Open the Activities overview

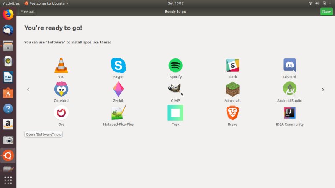tap(11, 3)
